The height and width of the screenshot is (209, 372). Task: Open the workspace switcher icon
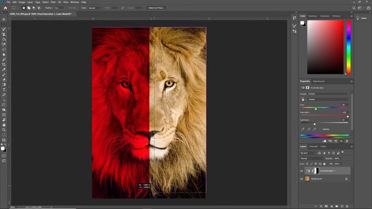[360, 8]
